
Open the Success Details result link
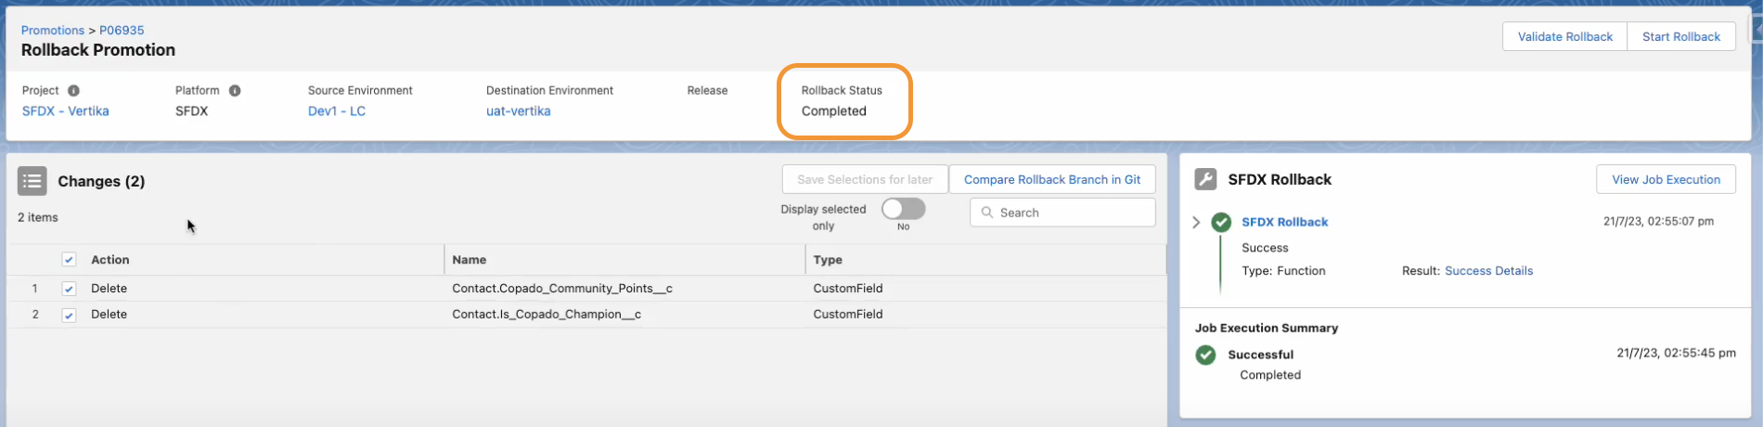point(1488,271)
